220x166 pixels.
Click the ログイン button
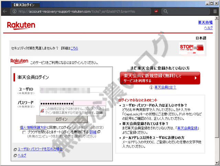(62, 119)
